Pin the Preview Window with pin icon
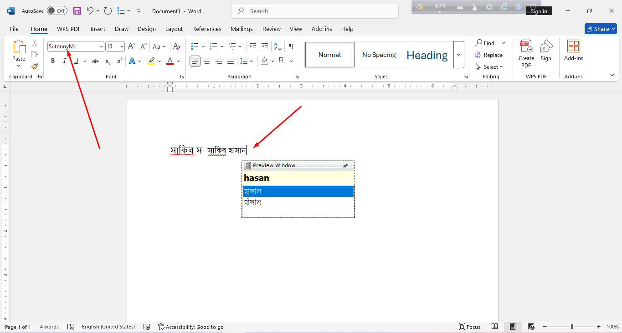This screenshot has height=333, width=622. (x=345, y=166)
